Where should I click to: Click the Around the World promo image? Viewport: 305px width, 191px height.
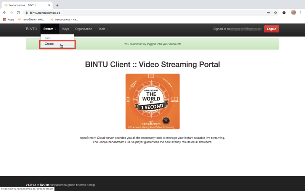152,101
